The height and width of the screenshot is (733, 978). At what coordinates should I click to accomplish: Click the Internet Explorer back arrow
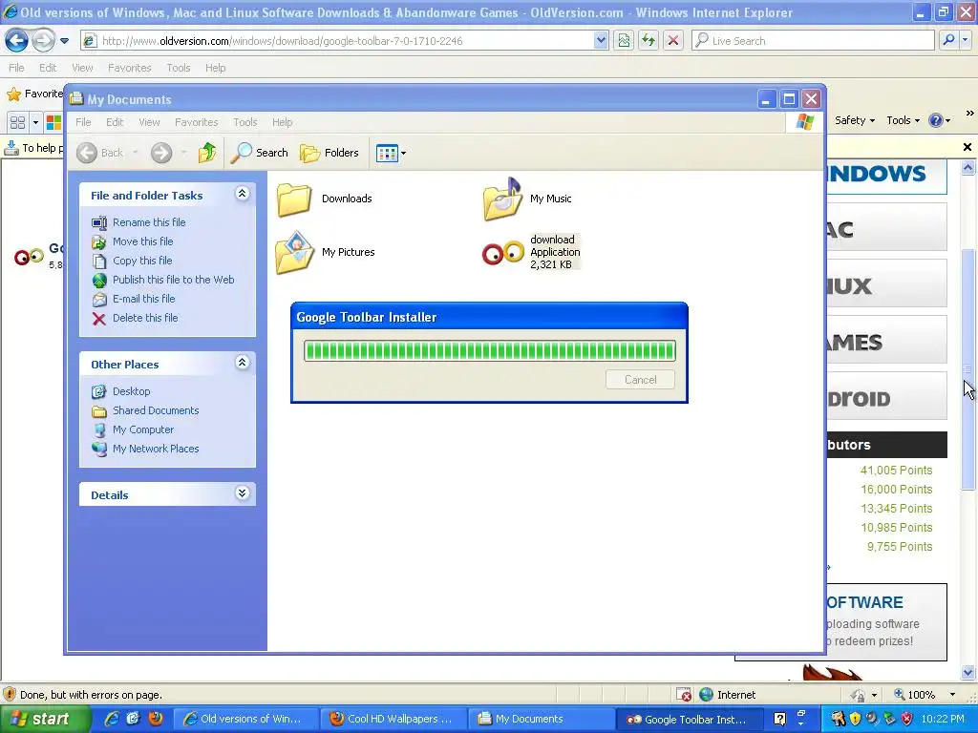(x=16, y=41)
